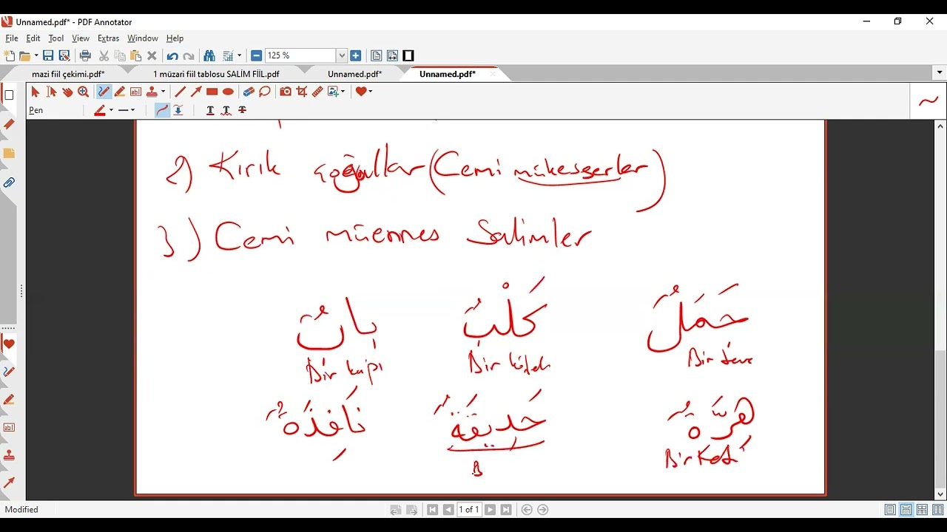Image resolution: width=947 pixels, height=532 pixels.
Task: Open the document tabs list arrow
Action: click(x=940, y=72)
